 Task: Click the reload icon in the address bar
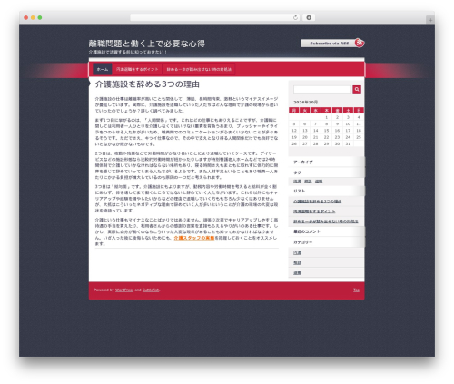pyautogui.click(x=295, y=17)
